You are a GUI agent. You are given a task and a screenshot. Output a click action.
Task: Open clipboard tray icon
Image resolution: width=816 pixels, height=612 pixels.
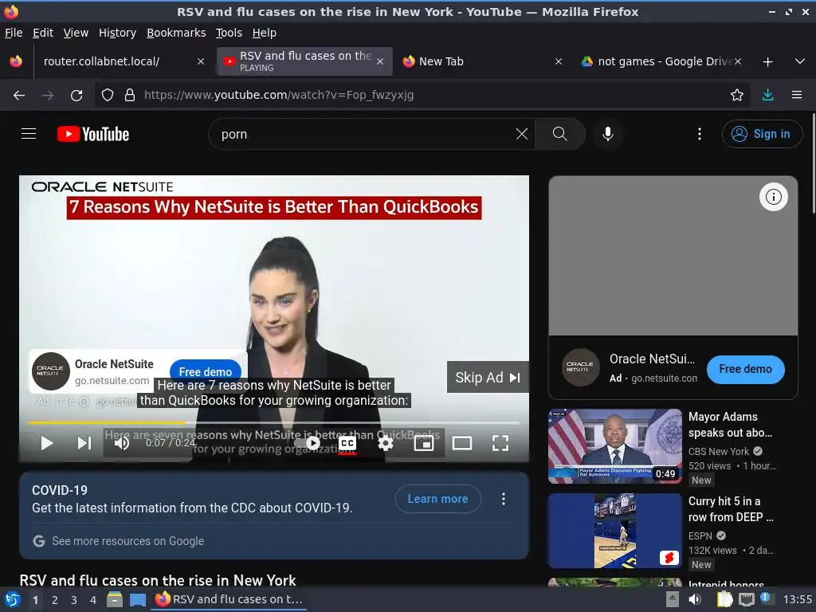pyautogui.click(x=724, y=599)
